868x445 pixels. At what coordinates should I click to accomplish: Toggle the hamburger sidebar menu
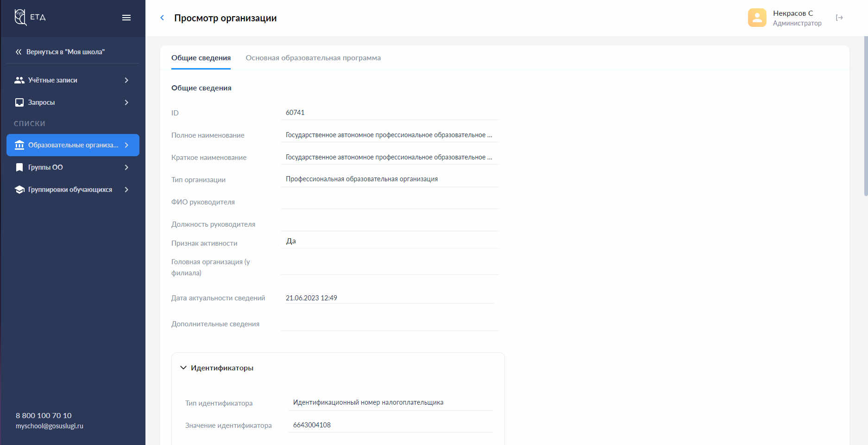[x=126, y=18]
